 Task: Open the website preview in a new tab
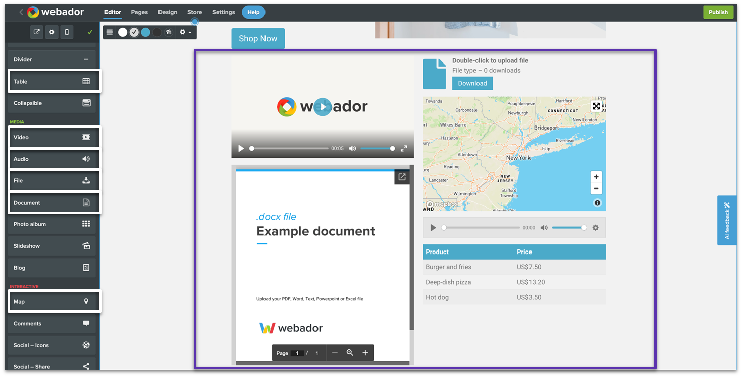tap(37, 32)
